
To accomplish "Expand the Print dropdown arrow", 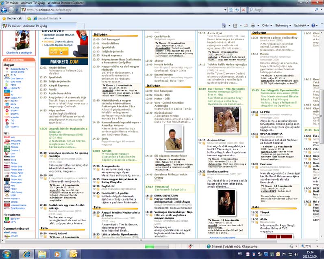I will click(258, 26).
